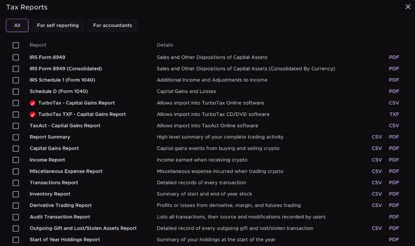The height and width of the screenshot is (246, 415).
Task: Enable the Audit Transaction Report checkbox
Action: pyautogui.click(x=16, y=217)
